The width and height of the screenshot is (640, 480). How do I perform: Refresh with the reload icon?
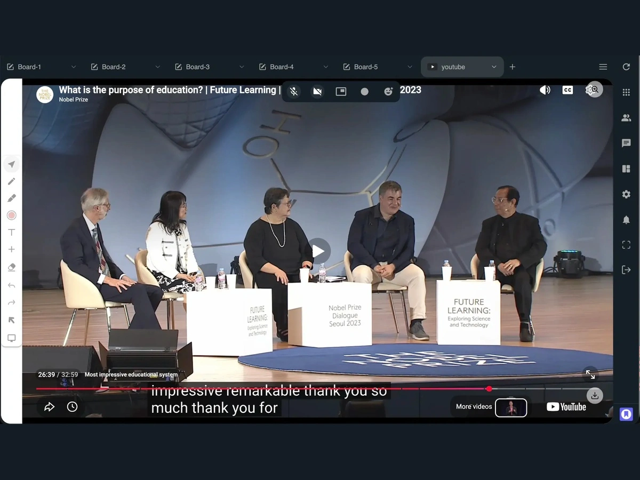click(626, 67)
